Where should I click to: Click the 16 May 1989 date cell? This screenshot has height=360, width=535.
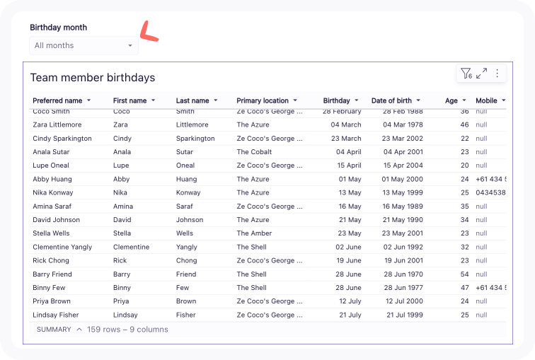403,207
